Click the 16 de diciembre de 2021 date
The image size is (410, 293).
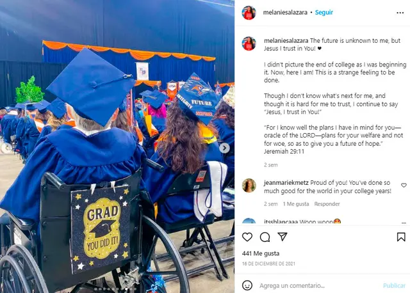point(268,264)
